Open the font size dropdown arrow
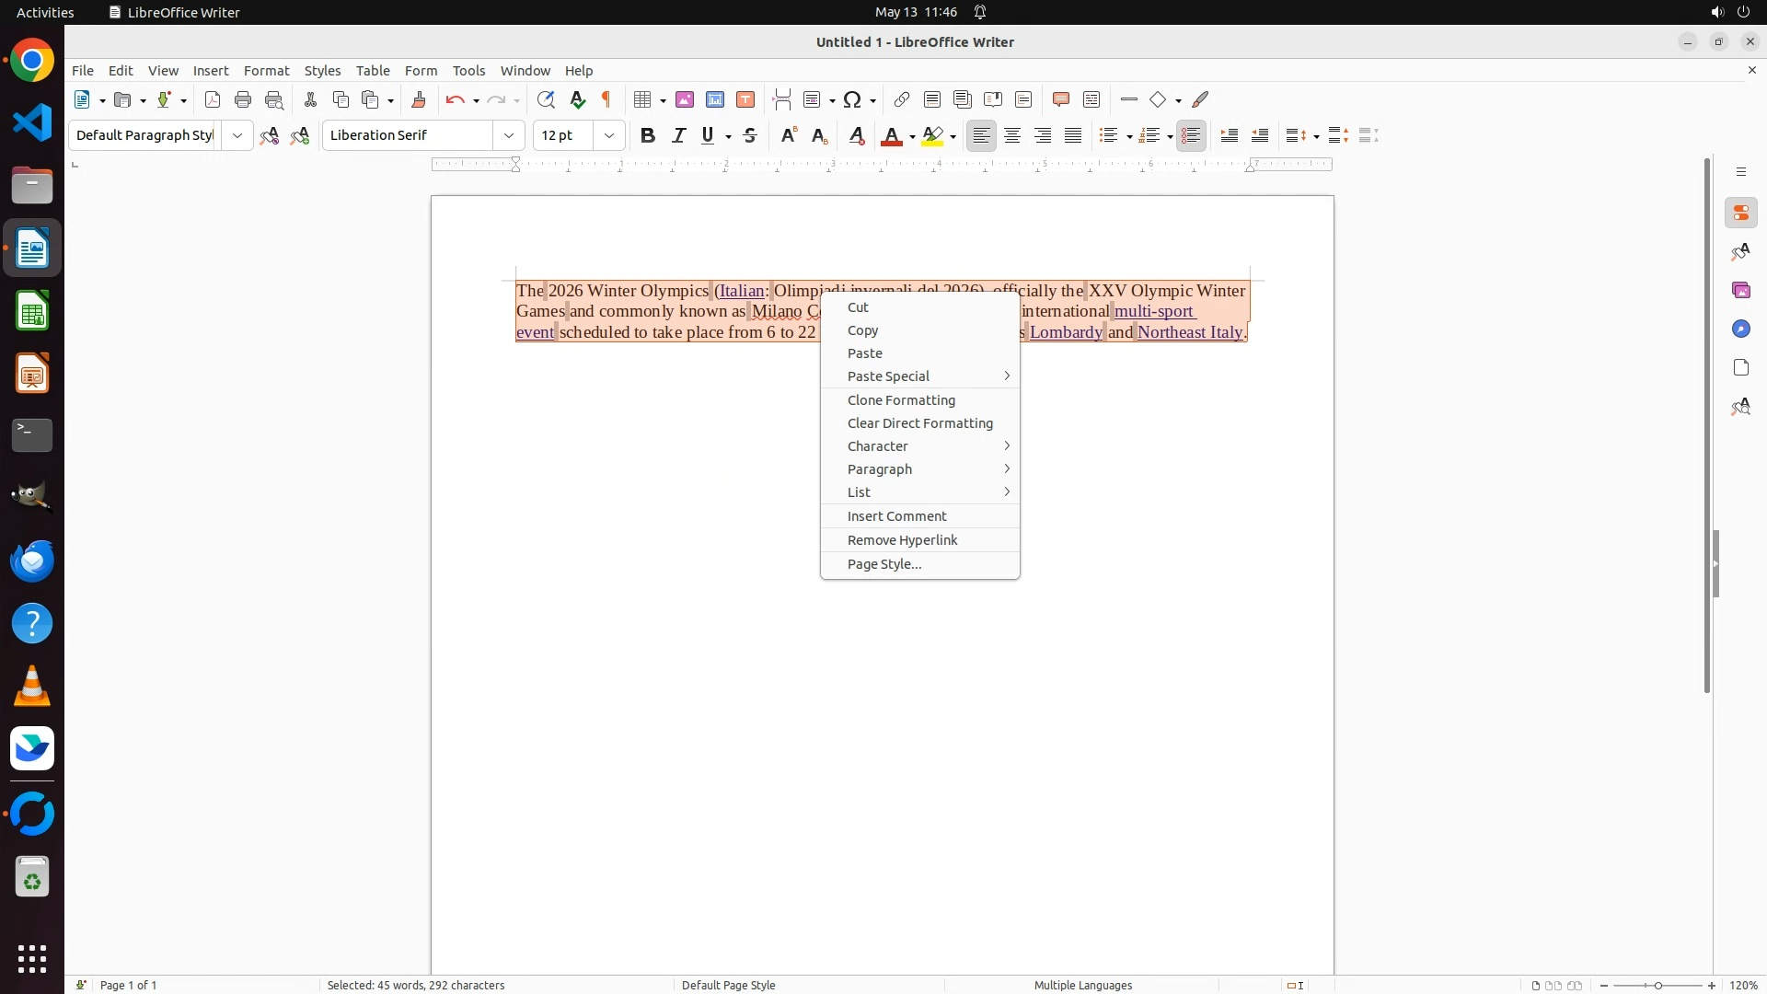Viewport: 1767px width, 994px height. coord(609,135)
